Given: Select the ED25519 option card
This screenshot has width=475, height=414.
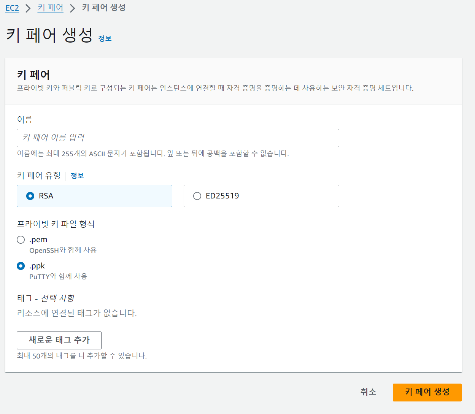Looking at the screenshot, I should (x=261, y=196).
